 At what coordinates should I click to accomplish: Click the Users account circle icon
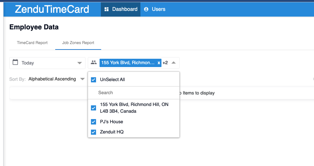146,9
